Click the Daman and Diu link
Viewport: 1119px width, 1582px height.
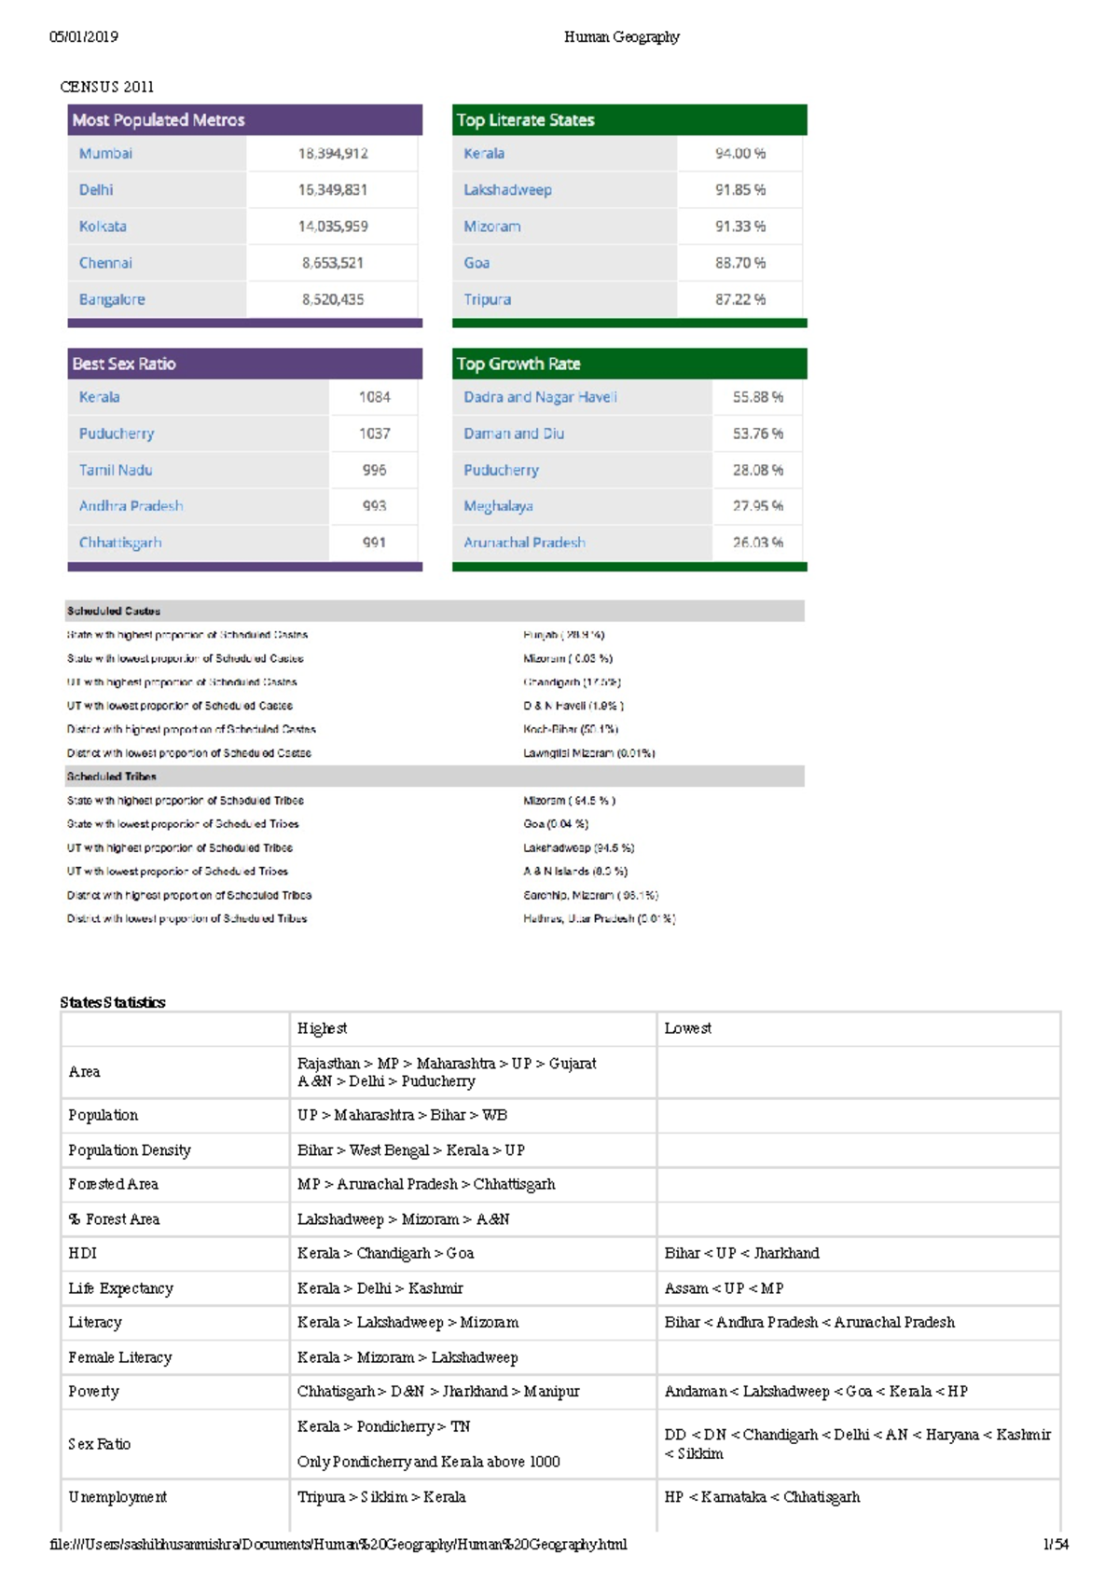pos(514,433)
